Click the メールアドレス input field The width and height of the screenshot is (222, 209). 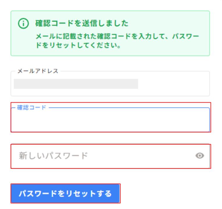[110, 84]
